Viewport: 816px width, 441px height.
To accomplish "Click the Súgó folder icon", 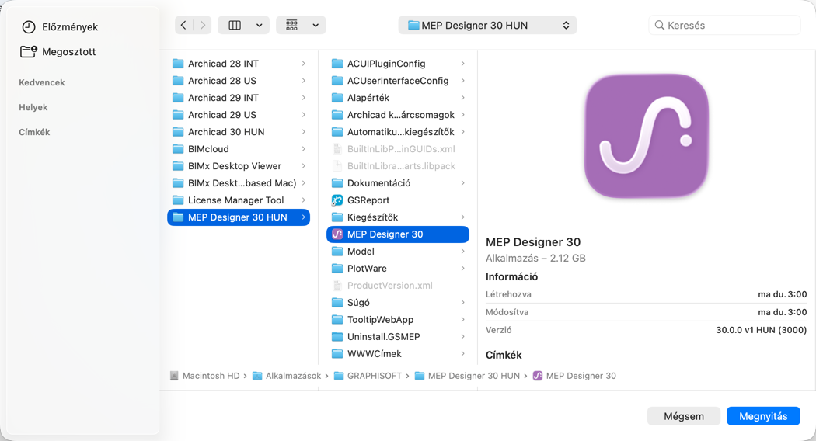I will click(x=337, y=303).
